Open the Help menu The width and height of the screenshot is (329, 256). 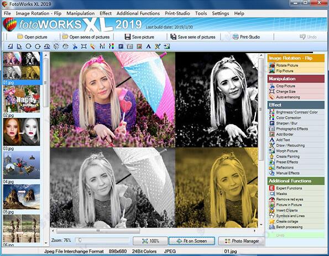point(239,13)
